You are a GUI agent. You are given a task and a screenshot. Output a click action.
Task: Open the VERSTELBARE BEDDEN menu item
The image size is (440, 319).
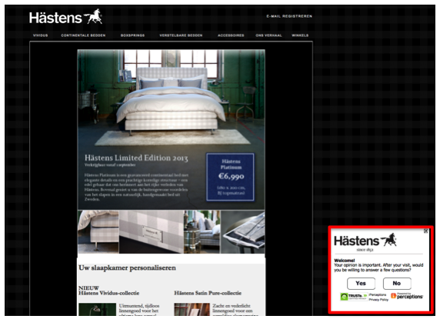181,35
